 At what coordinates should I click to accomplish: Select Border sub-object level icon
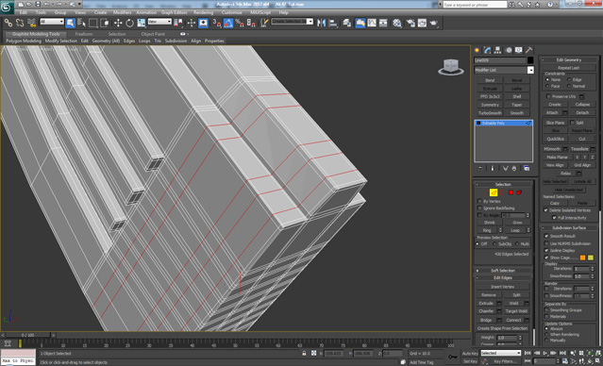tap(503, 192)
